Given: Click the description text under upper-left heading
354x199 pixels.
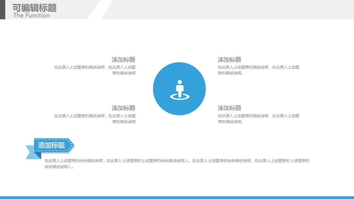Looking at the screenshot, I should (x=95, y=70).
